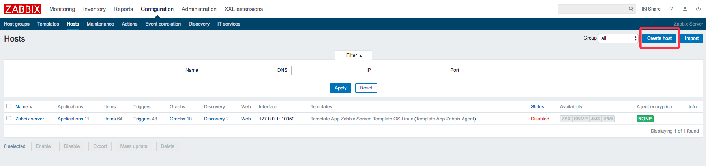Image resolution: width=706 pixels, height=166 pixels.
Task: Click the SNMP availability badge
Action: click(581, 119)
